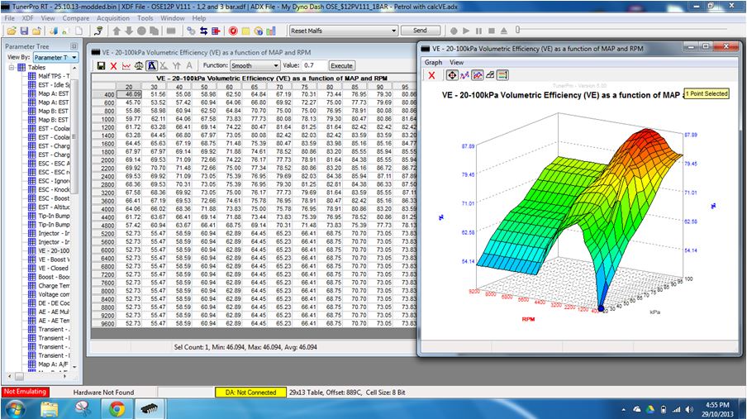Open the Reset Malfs command dropdown
The width and height of the screenshot is (747, 419).
pos(393,31)
